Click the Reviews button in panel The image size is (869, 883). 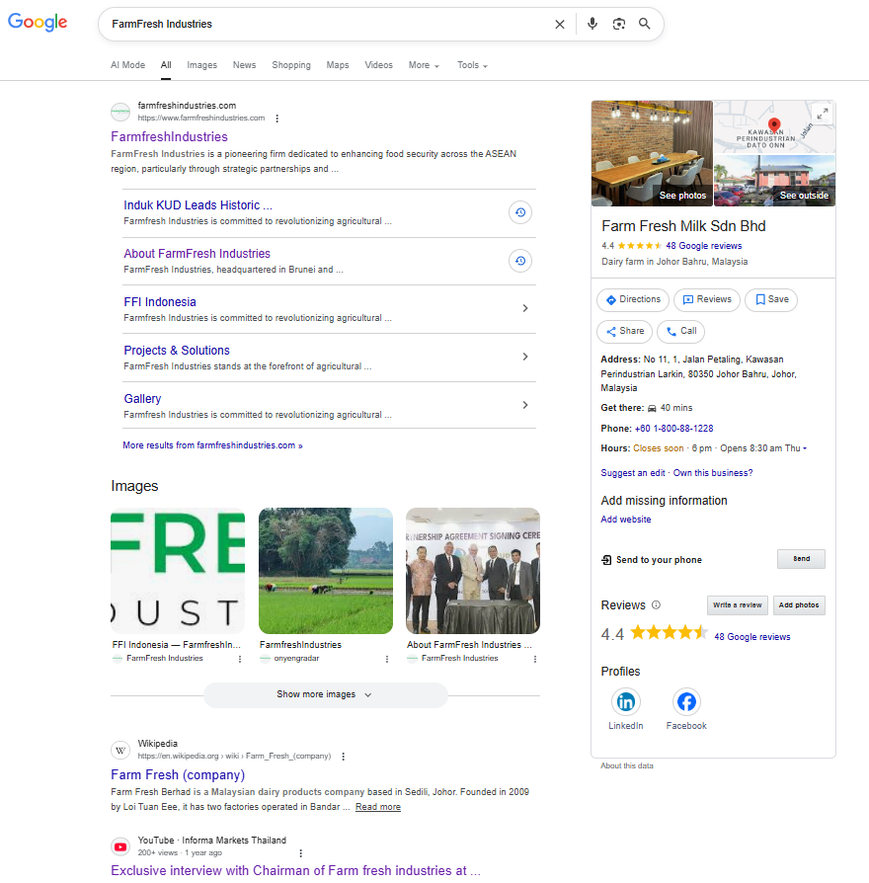click(707, 299)
